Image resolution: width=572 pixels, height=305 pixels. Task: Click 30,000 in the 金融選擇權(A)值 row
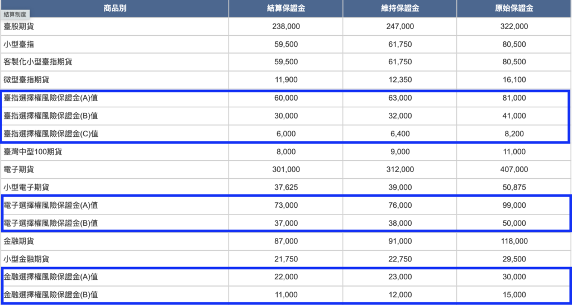coord(514,277)
